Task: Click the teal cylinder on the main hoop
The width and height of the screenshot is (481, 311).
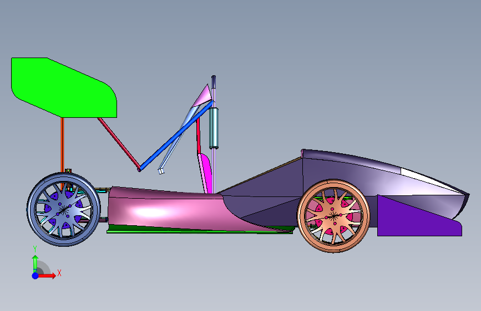Action: click(214, 128)
